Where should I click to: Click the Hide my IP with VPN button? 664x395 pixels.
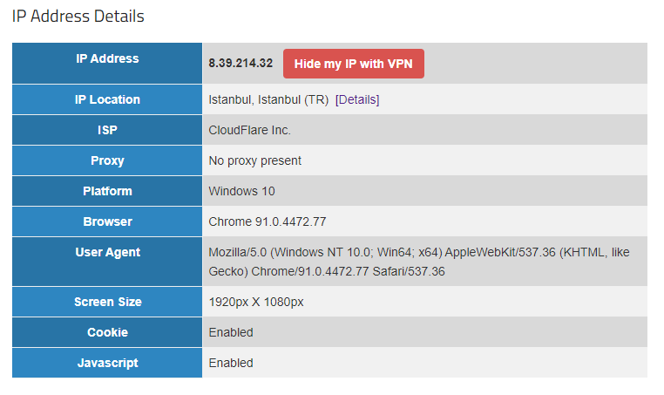click(353, 64)
